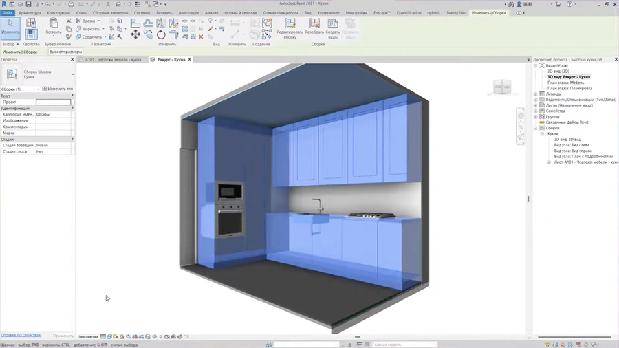Collapse the Виды (Урок) tree node
Image resolution: width=619 pixels, height=348 pixels.
pos(535,65)
